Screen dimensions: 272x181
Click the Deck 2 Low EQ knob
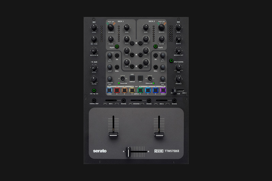click(146, 62)
